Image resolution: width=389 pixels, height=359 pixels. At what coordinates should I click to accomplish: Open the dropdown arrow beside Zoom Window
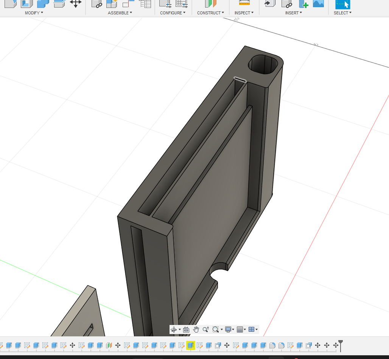(x=221, y=329)
